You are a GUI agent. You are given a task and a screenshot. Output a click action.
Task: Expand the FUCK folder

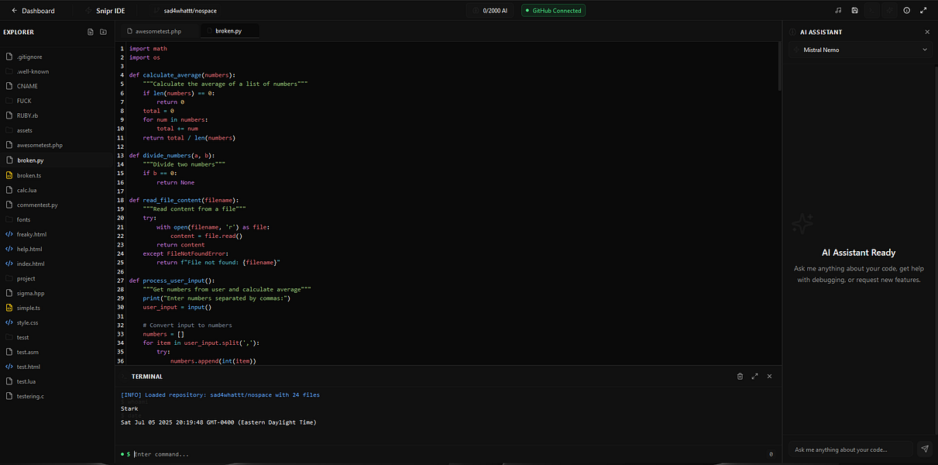tap(57, 101)
